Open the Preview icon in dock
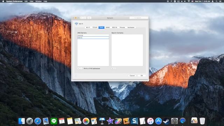The width and height of the screenshot is (224, 126). 78,121
